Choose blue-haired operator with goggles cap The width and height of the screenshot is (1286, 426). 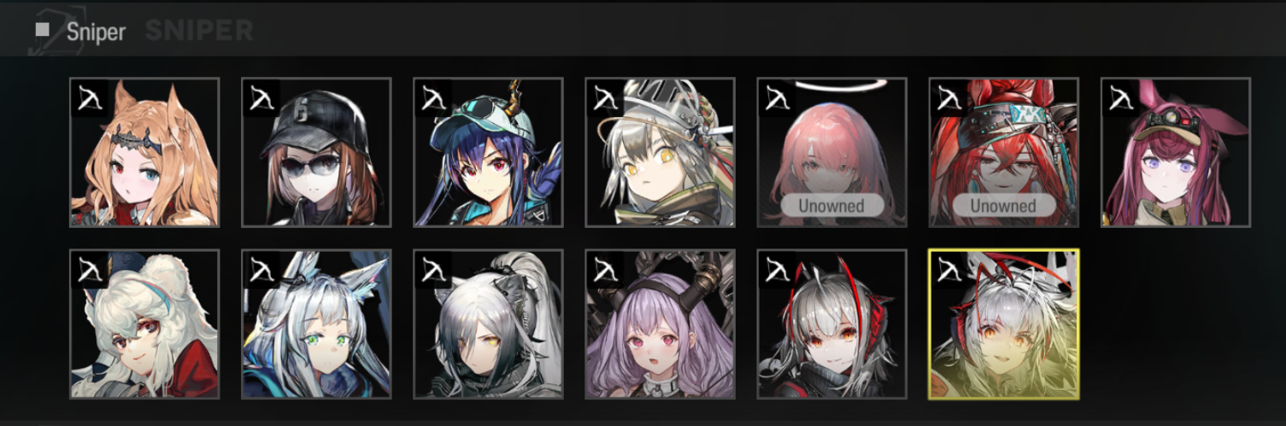[488, 152]
